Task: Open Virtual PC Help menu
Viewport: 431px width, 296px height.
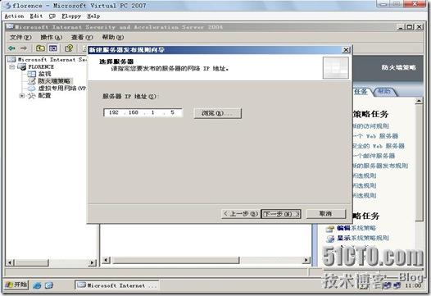Action: click(x=93, y=16)
